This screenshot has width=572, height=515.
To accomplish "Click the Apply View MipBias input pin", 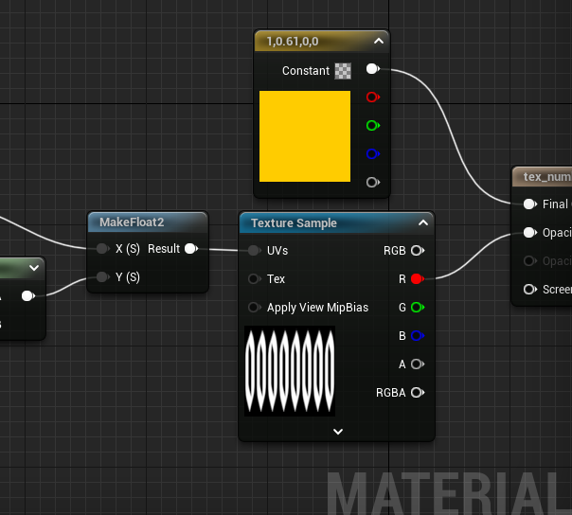I will 254,308.
